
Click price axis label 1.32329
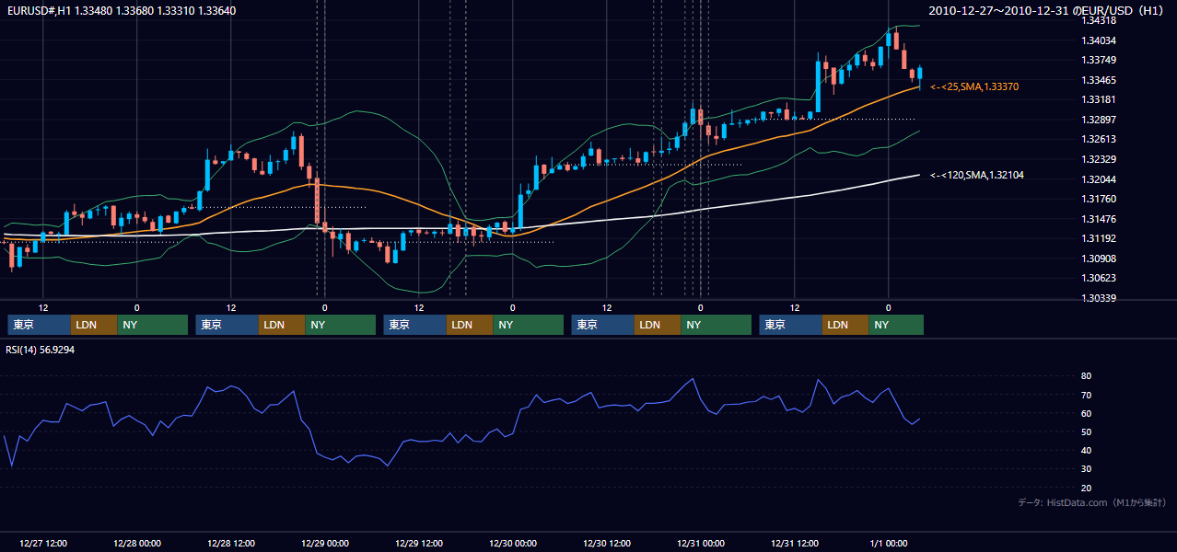(1098, 159)
